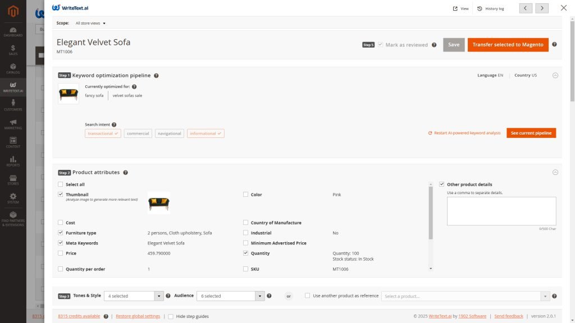Open the Sales section in sidebar

13,50
